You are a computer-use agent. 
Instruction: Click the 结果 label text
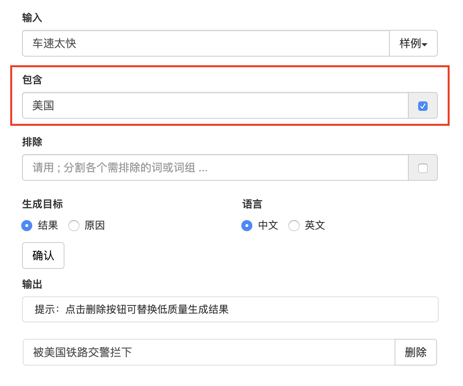coord(48,225)
